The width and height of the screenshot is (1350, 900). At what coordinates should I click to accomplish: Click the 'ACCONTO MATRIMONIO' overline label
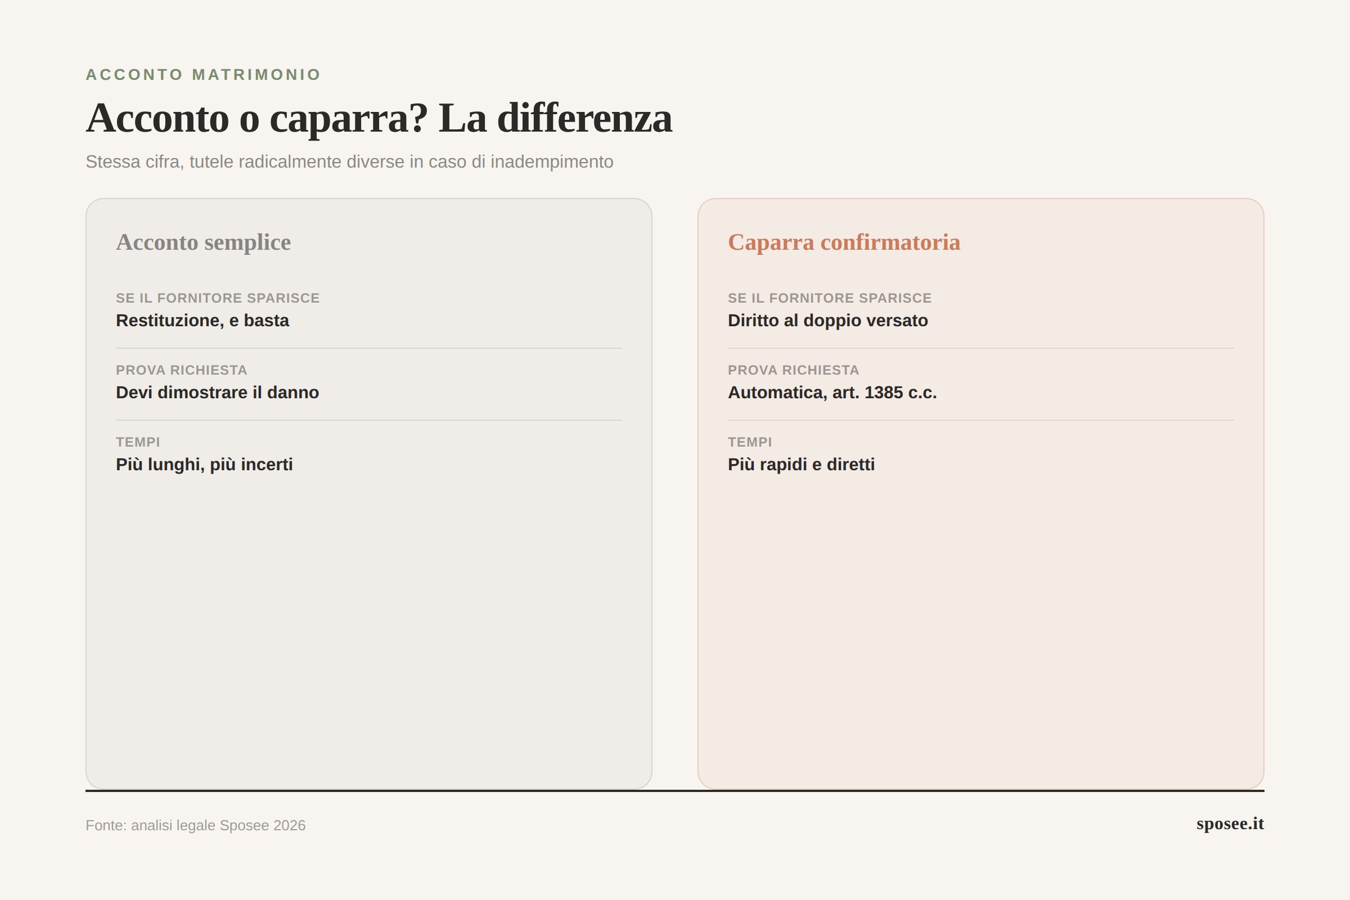pyautogui.click(x=203, y=75)
